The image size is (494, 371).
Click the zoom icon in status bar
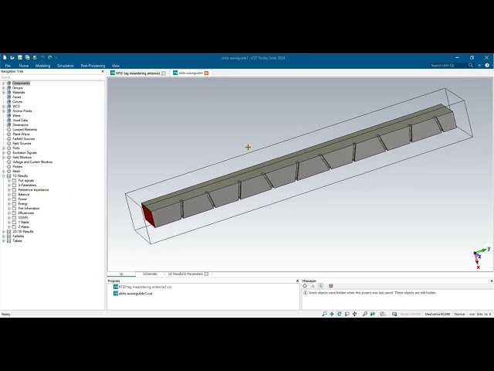[324, 314]
